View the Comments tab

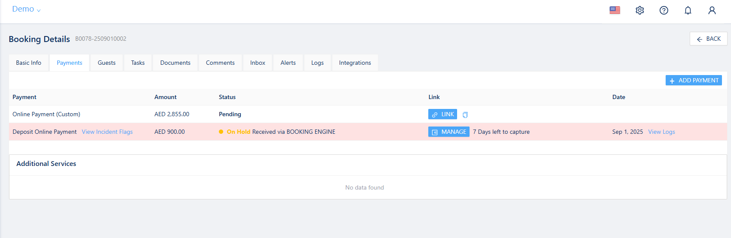point(220,63)
